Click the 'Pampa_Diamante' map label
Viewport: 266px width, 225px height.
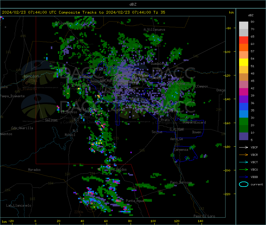click(12, 96)
